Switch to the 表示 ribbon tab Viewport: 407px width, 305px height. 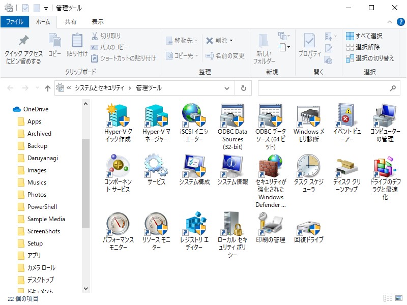pos(97,21)
